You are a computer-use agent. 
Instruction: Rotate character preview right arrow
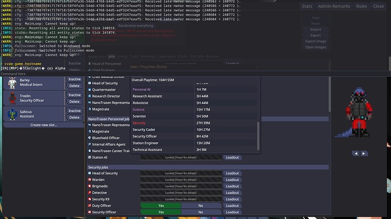tap(364, 154)
